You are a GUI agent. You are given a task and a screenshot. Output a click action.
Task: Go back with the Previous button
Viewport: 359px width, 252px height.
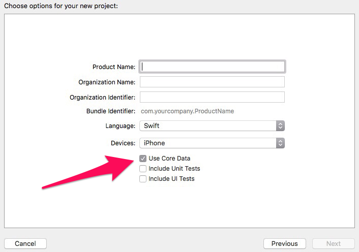[x=285, y=243]
